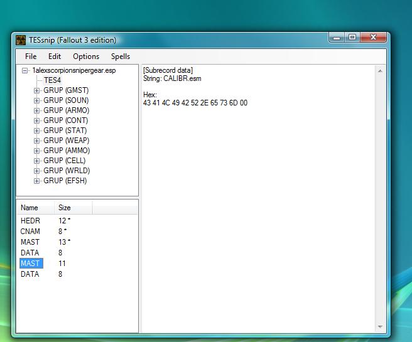Click the String: CALIBR.esm text line

pyautogui.click(x=172, y=78)
